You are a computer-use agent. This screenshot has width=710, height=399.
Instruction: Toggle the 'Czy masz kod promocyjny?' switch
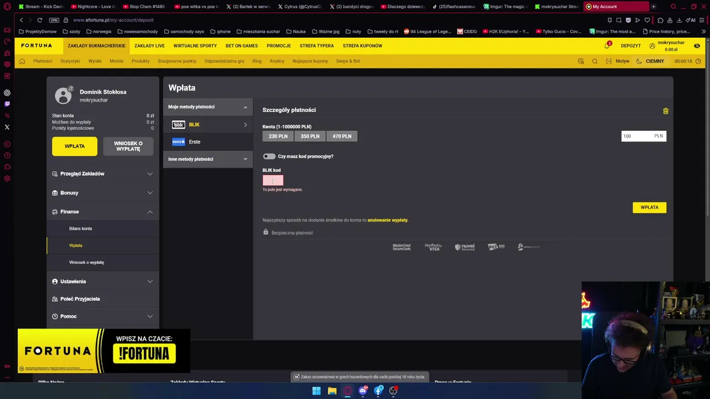(x=269, y=156)
